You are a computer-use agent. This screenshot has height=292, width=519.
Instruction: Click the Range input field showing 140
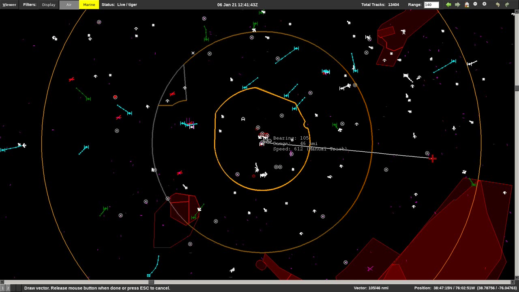pyautogui.click(x=431, y=4)
